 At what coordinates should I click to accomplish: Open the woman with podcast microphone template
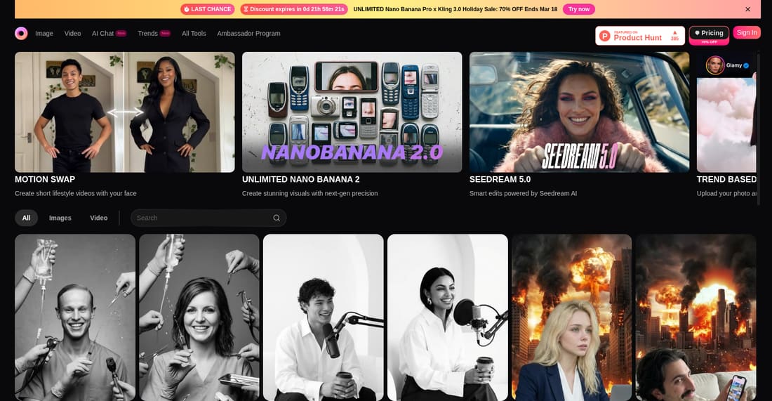[448, 317]
